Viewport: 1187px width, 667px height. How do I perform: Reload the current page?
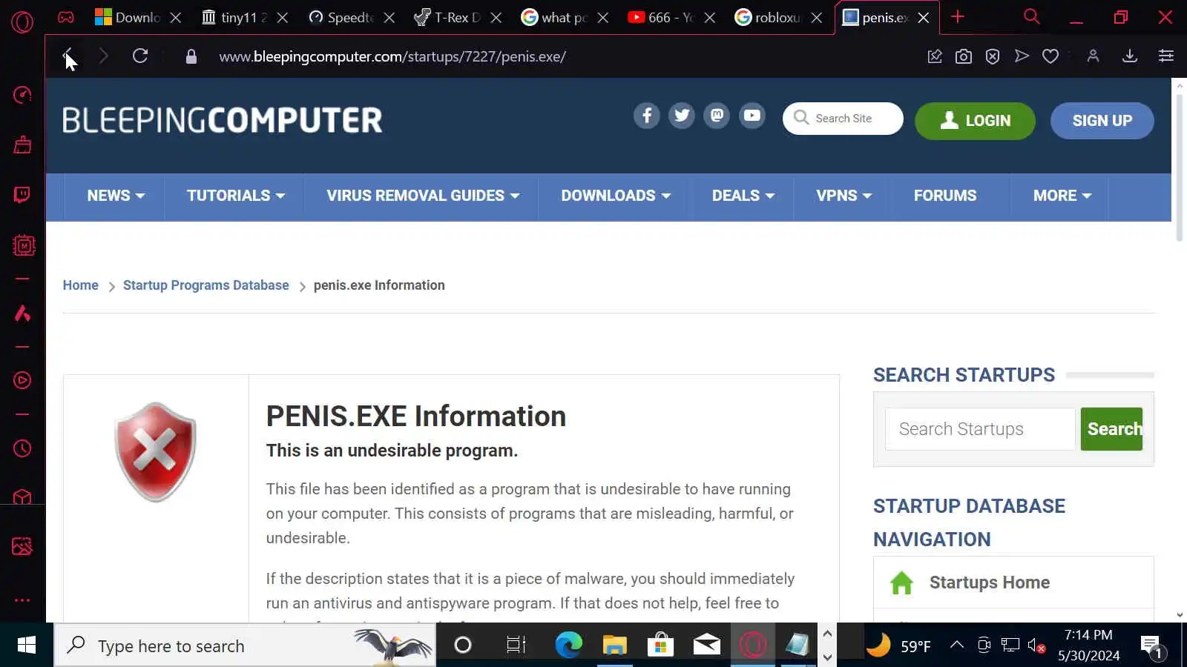(x=140, y=56)
